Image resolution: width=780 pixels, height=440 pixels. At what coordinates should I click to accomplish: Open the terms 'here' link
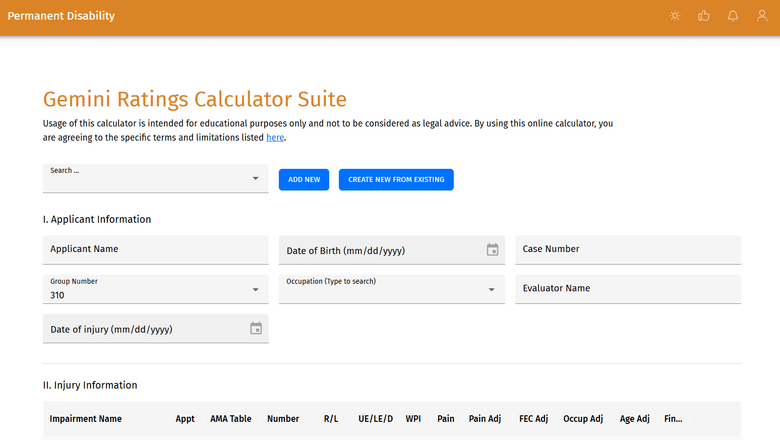(x=275, y=138)
